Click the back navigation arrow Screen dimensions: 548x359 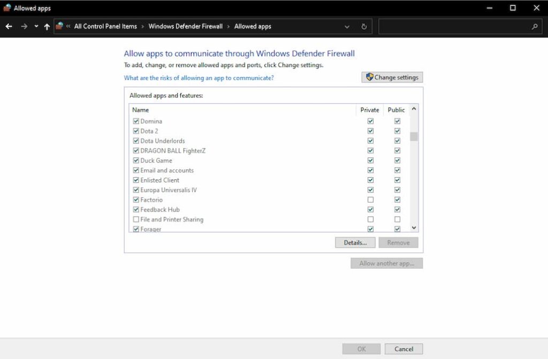[x=9, y=26]
